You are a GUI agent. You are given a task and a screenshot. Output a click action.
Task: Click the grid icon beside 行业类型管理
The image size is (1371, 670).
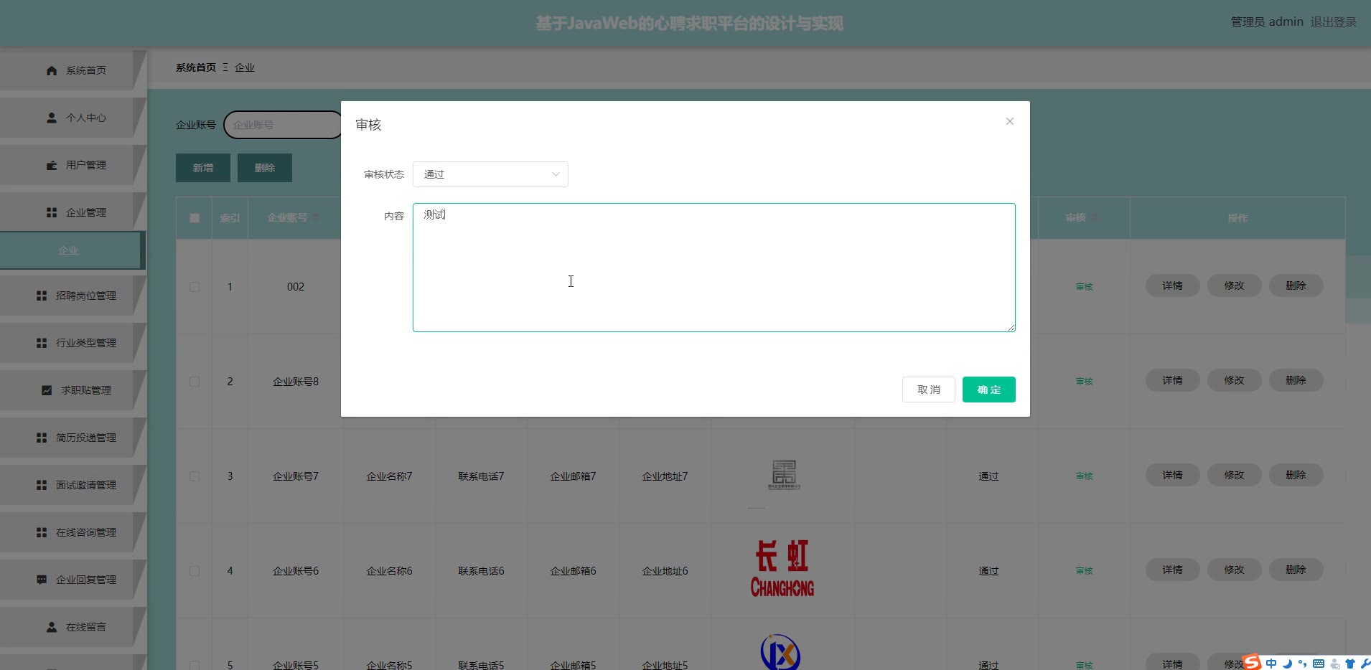[42, 343]
